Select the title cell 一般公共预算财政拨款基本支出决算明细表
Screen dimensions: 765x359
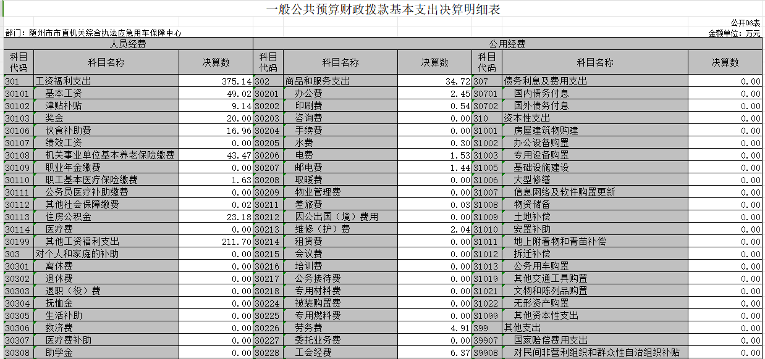coord(382,9)
